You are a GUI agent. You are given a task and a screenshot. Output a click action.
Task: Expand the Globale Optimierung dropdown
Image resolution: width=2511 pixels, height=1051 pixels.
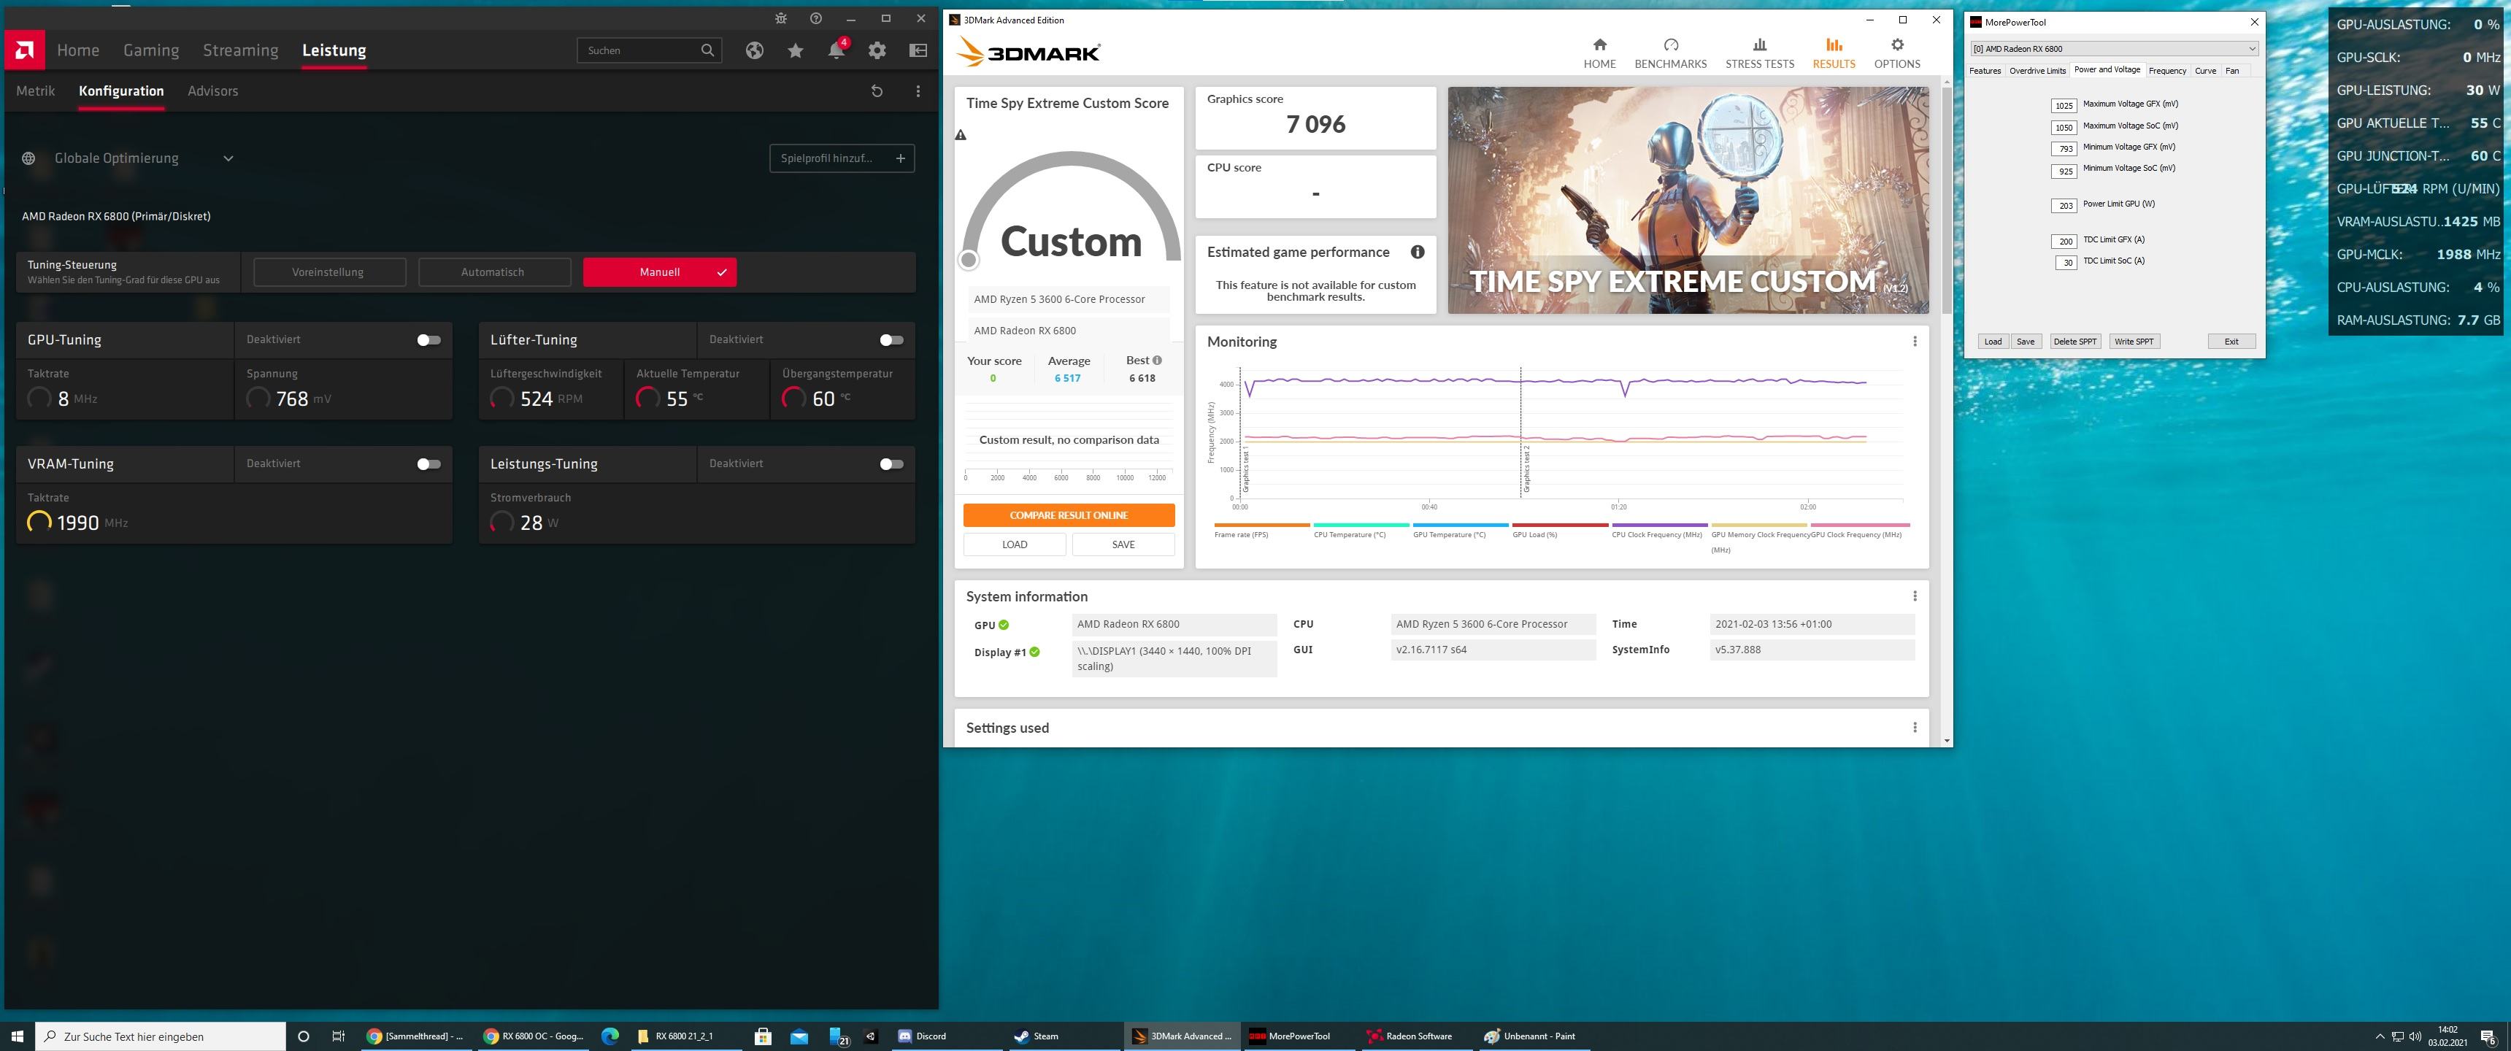tap(228, 158)
